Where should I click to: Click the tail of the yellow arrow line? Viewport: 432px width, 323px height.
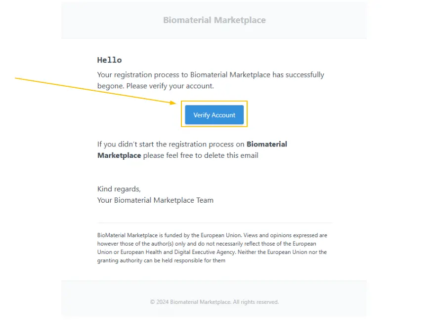[x=16, y=78]
